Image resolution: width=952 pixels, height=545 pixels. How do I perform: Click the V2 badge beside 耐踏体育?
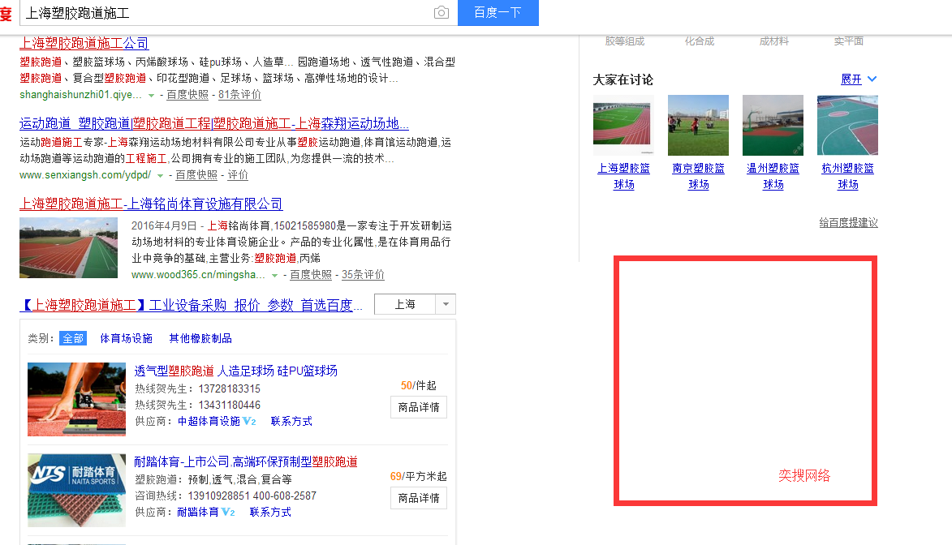[x=228, y=513]
